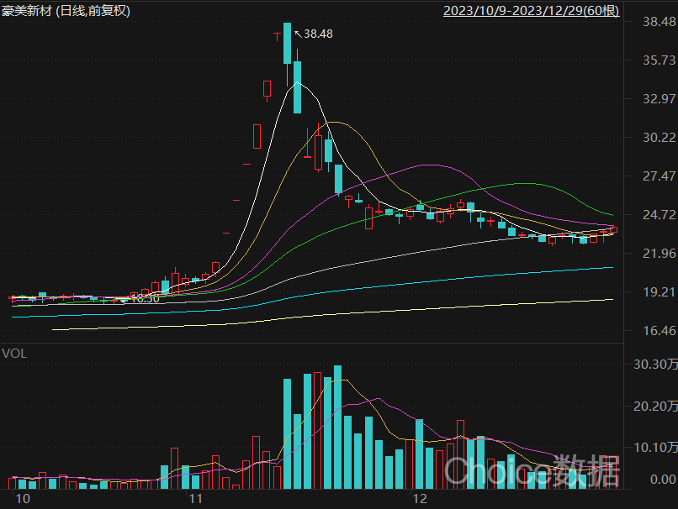Viewport: 678px width, 509px height.
Task: Select the 18.30 low price annotation
Action: point(145,298)
